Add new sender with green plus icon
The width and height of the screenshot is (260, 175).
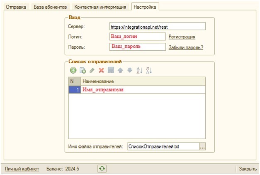click(73, 70)
